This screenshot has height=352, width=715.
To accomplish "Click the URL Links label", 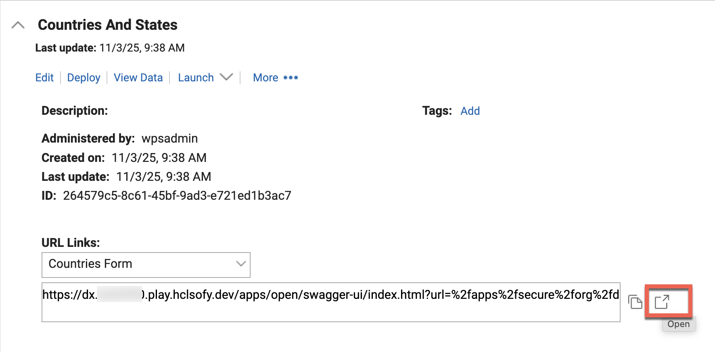I will click(x=71, y=243).
